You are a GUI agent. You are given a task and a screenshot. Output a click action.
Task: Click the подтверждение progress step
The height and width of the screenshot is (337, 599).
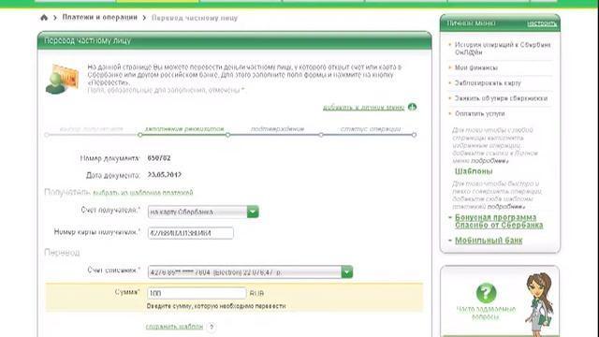277,129
